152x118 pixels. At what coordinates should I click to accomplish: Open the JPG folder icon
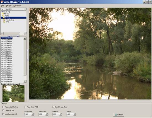click(x=4, y=22)
